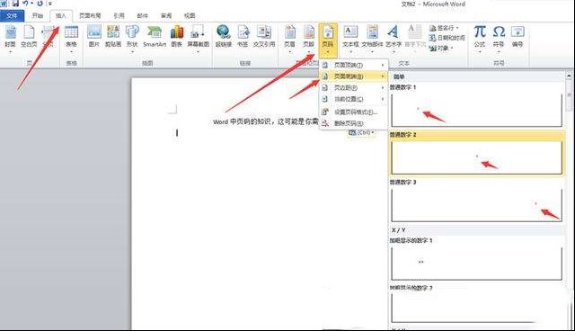Insert a picture via 图片 icon
575x331 pixels.
[x=94, y=37]
